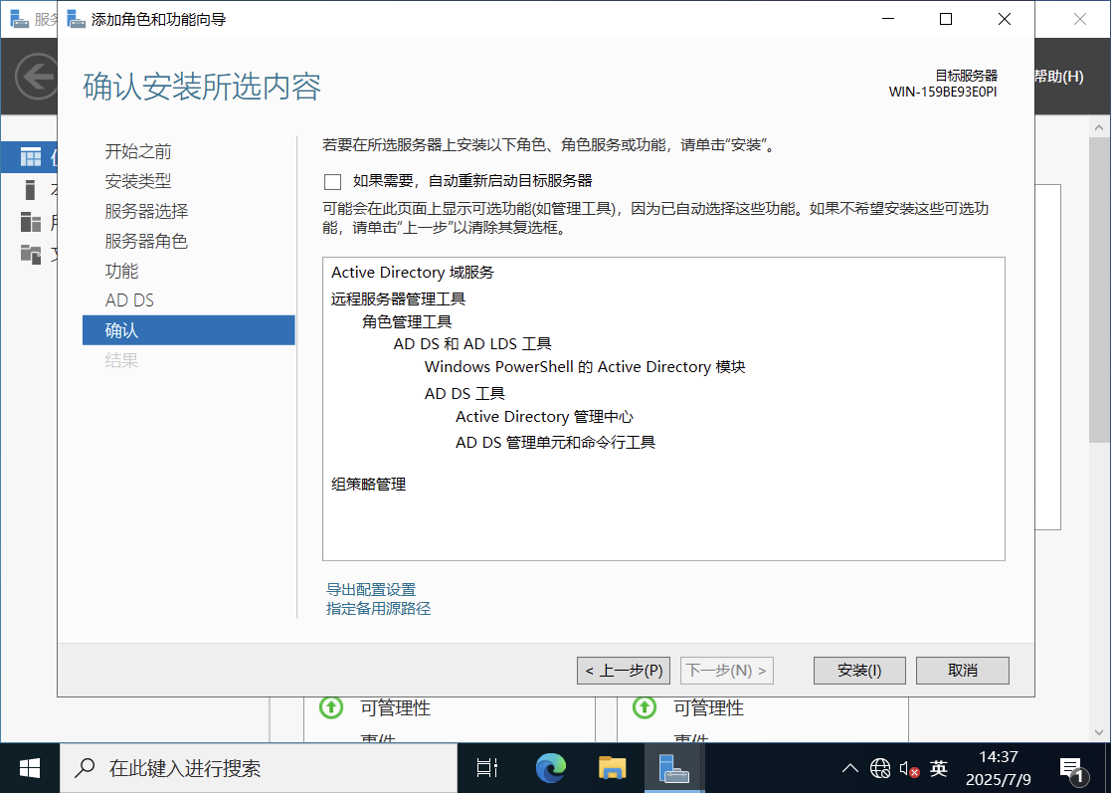Open File Explorer from the taskbar
Screen dimensions: 1111x793
(x=612, y=768)
